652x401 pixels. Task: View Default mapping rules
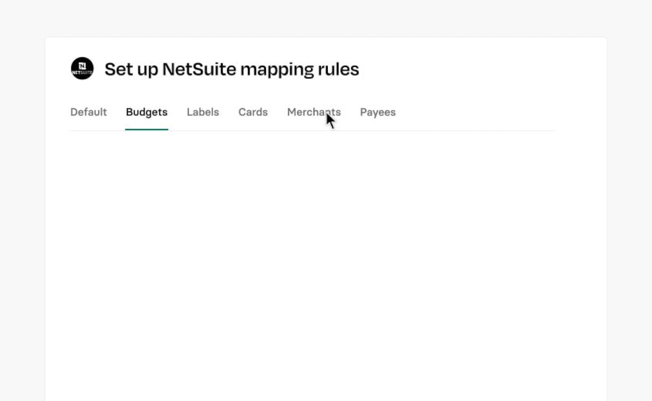[88, 112]
